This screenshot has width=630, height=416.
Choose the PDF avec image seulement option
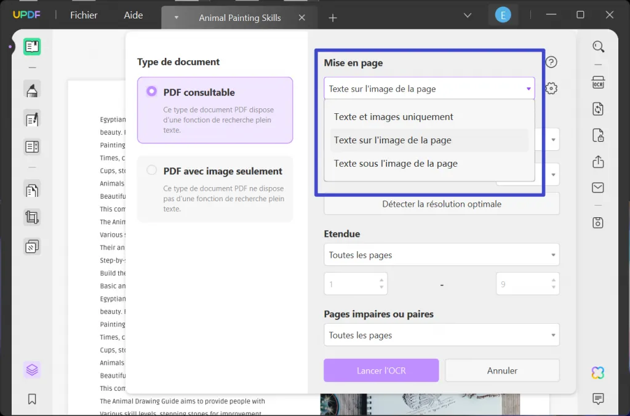(151, 170)
